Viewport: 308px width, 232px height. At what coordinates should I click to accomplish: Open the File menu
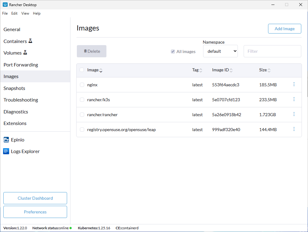click(x=5, y=13)
